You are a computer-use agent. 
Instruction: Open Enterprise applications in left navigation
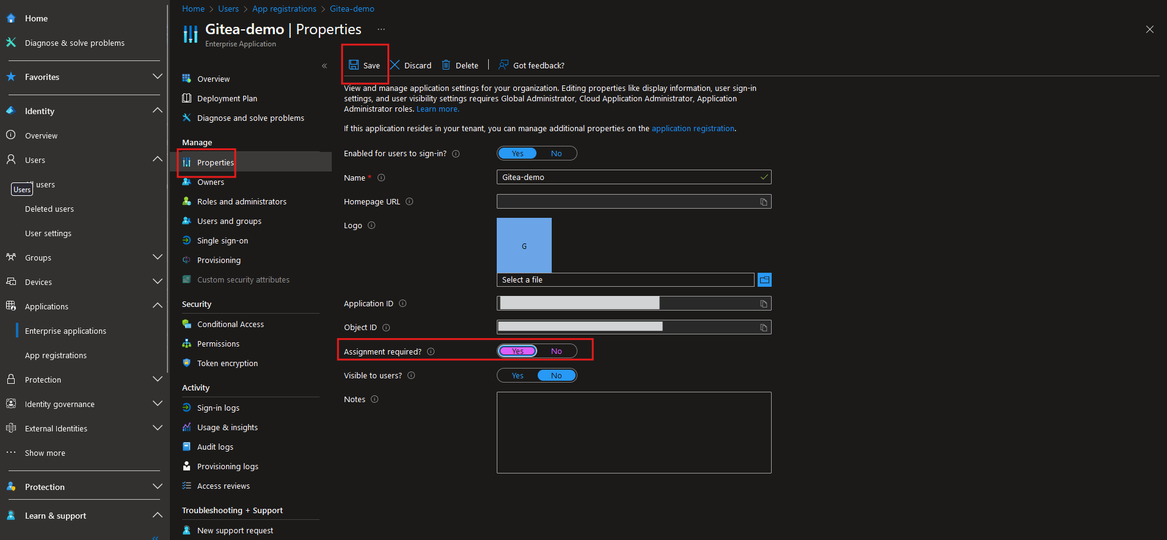(65, 331)
